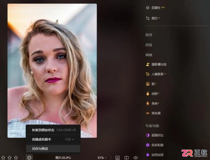This screenshot has height=160, width=210.
Task: Click the star rating icon beside the ellipsis button
Action: [16, 158]
